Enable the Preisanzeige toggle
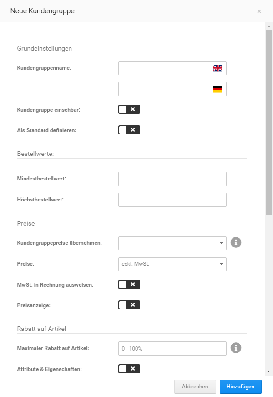Screen dimensions: 273x397 (x=129, y=304)
